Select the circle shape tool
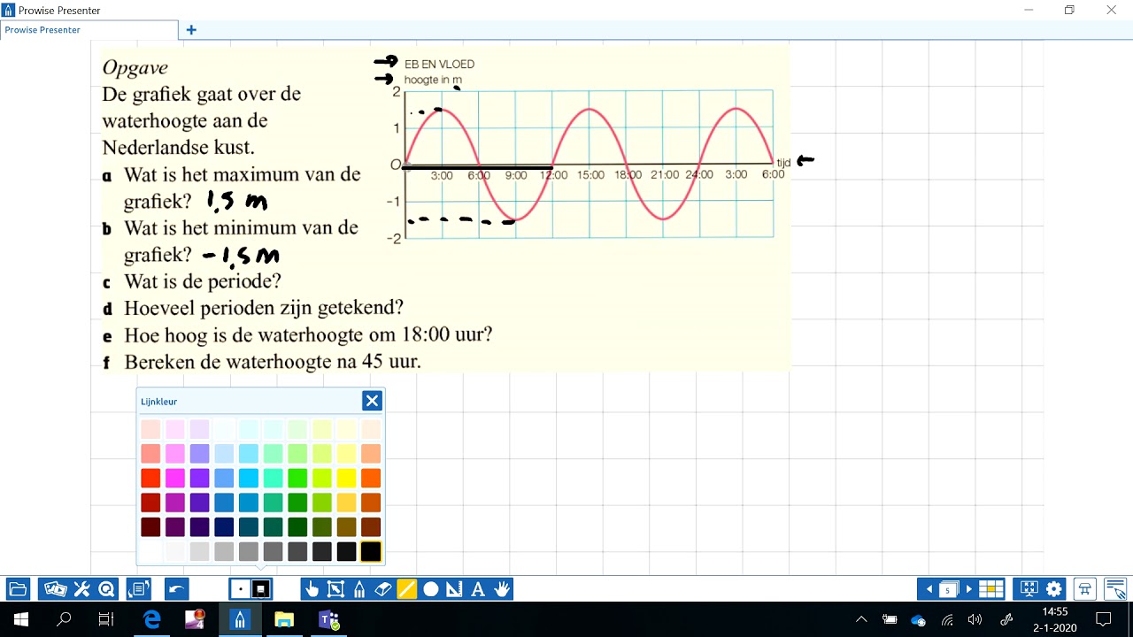This screenshot has height=637, width=1133. click(431, 589)
